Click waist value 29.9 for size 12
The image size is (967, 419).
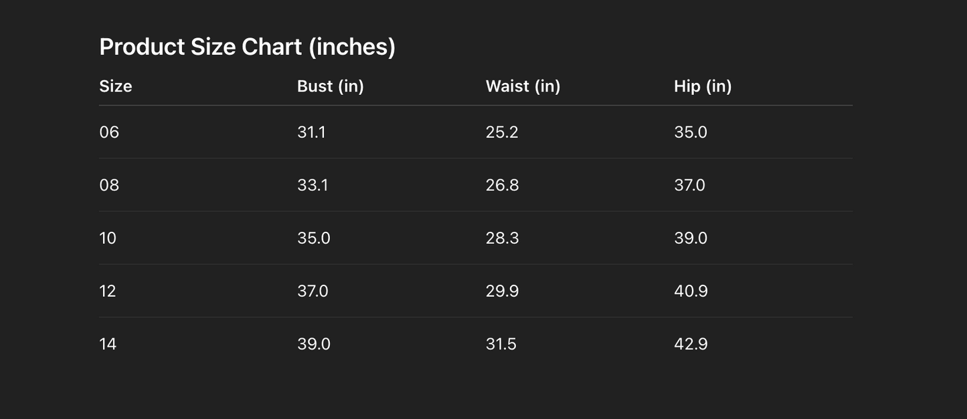(x=502, y=291)
